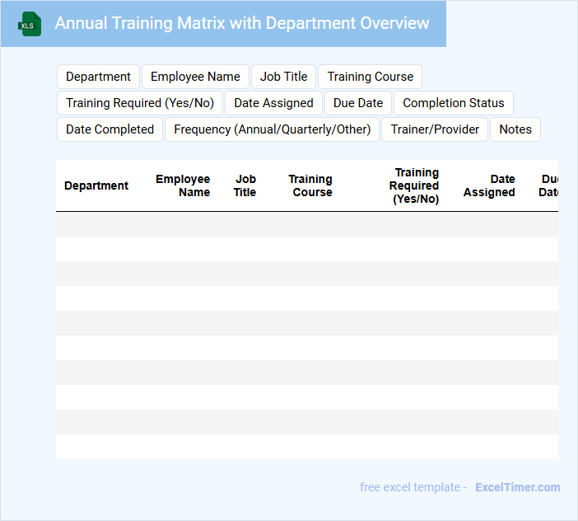Select the Trainer/Provider tag
The image size is (578, 521).
pyautogui.click(x=435, y=129)
